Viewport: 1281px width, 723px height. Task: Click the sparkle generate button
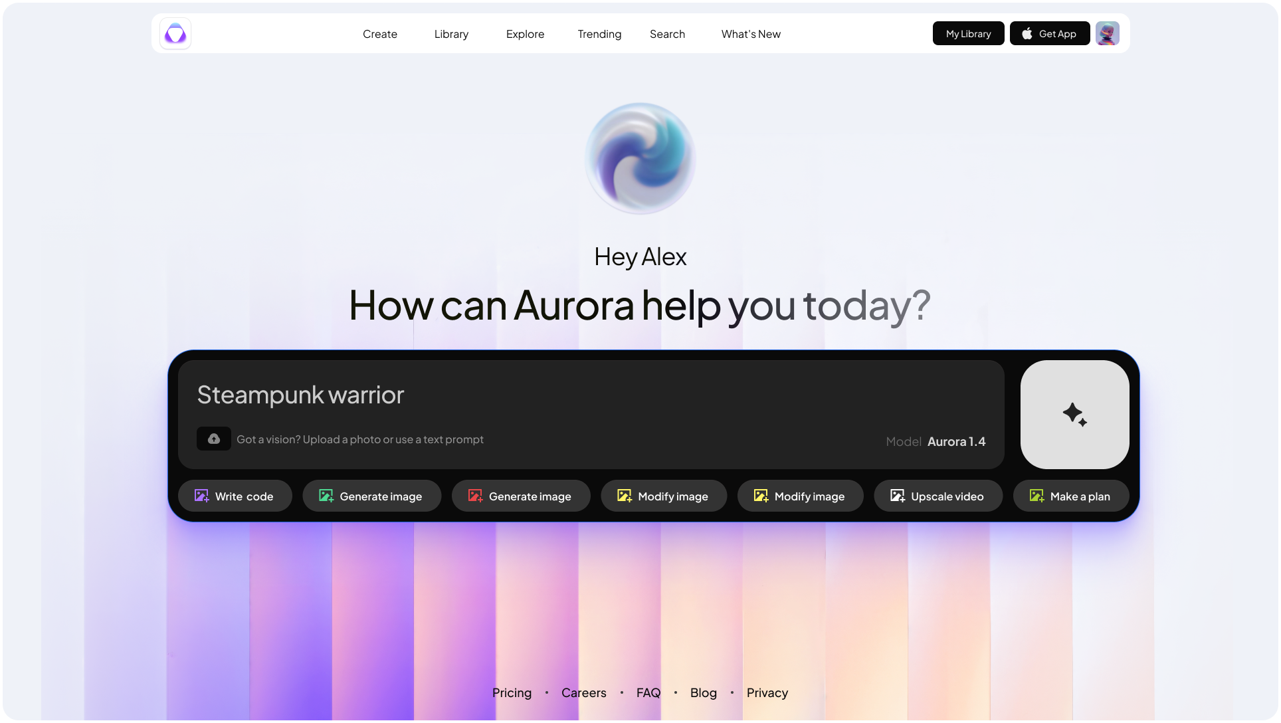[x=1074, y=415]
